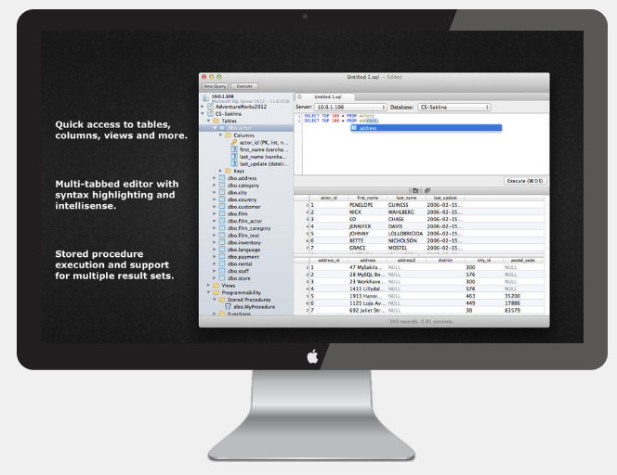Screen dimensions: 617x475
Task: Select the dbo.film table in tree
Action: 237,213
